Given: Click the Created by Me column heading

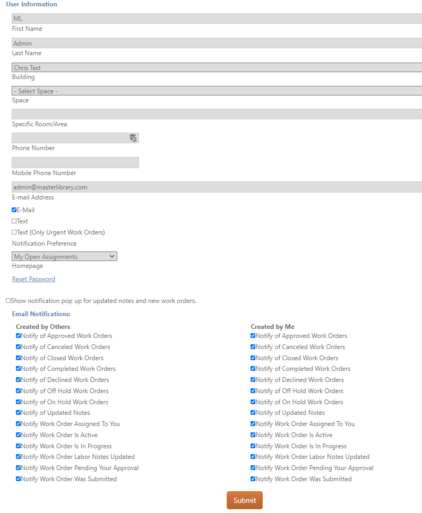Looking at the screenshot, I should (x=272, y=326).
